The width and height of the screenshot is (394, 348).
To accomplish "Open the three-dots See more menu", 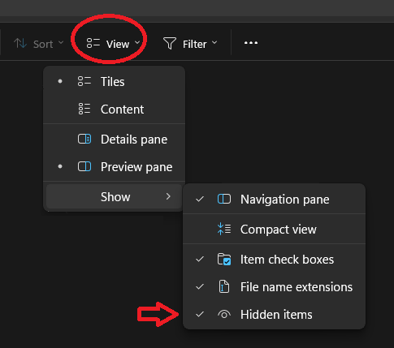I will point(251,43).
